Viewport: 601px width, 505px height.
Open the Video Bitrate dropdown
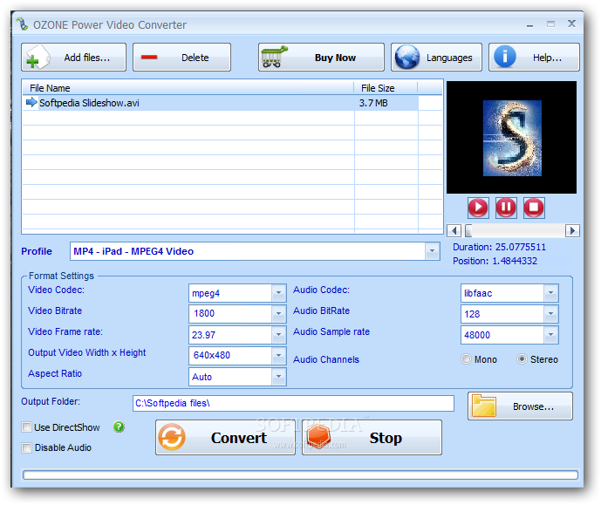[x=278, y=314]
